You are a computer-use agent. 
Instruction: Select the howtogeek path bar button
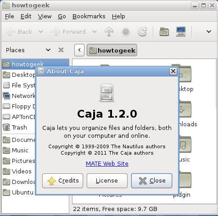click(112, 50)
